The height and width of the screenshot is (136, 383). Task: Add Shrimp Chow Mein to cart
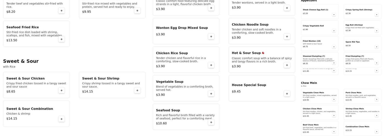376,115
